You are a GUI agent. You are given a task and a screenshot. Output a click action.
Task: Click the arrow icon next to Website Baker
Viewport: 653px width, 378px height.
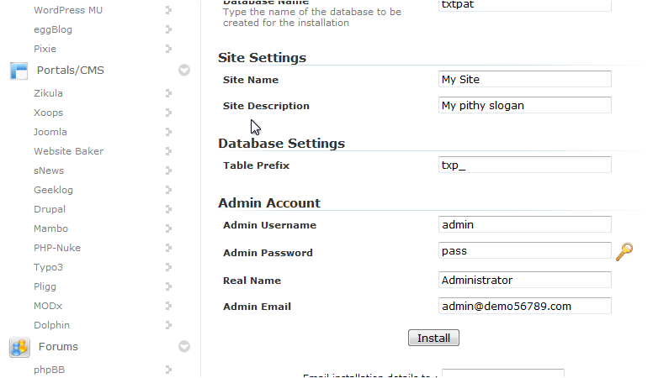pyautogui.click(x=168, y=151)
